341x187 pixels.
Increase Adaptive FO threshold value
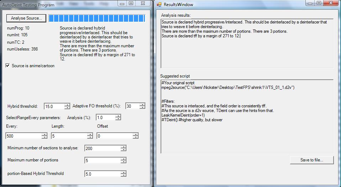[x=142, y=105]
